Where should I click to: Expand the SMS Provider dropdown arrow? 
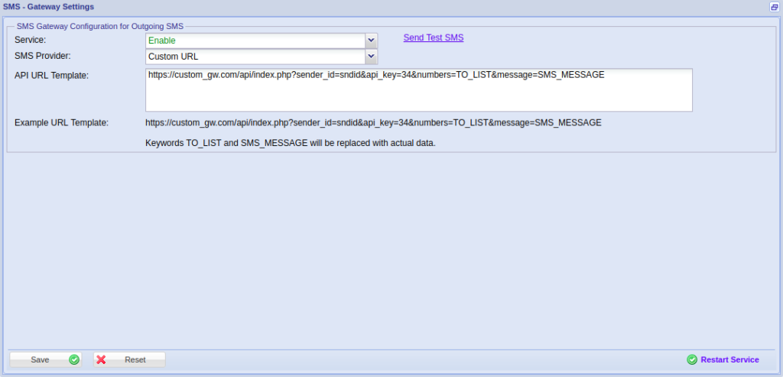click(371, 57)
